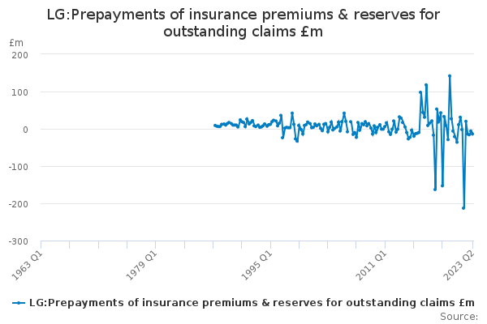
Task: Click the lowest trough data point
Action: (x=463, y=208)
